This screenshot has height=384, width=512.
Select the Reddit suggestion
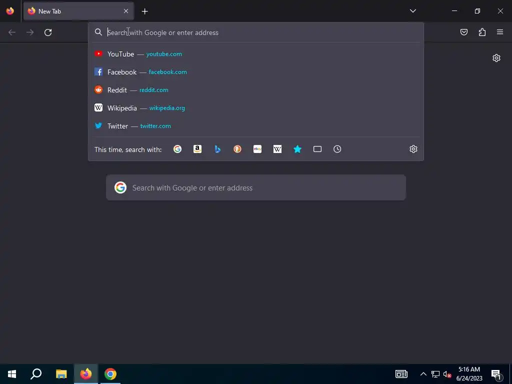(256, 90)
